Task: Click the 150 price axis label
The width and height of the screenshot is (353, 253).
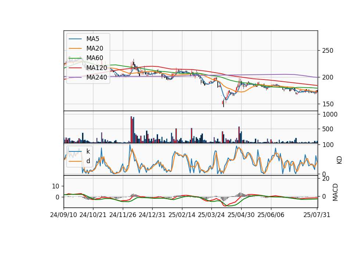Action: tap(328, 104)
